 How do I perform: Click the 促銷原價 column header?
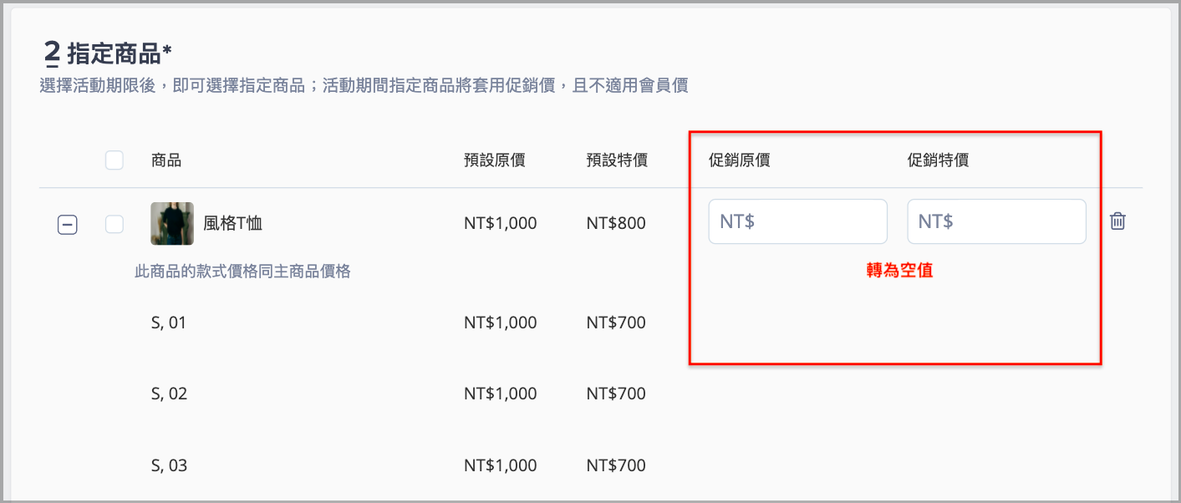tap(740, 160)
